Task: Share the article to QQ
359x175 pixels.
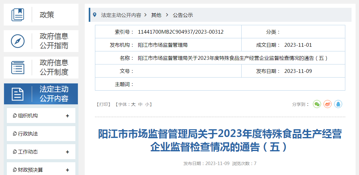Action: [338, 104]
